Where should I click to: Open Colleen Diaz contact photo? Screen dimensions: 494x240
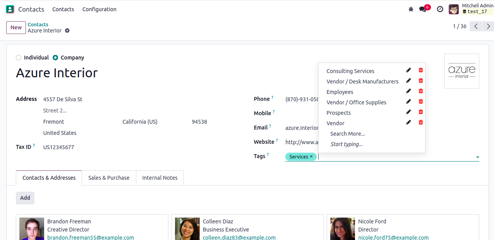[187, 229]
